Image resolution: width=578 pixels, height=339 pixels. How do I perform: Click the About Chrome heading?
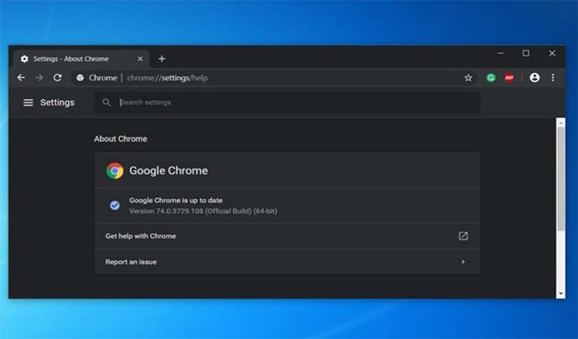click(120, 139)
